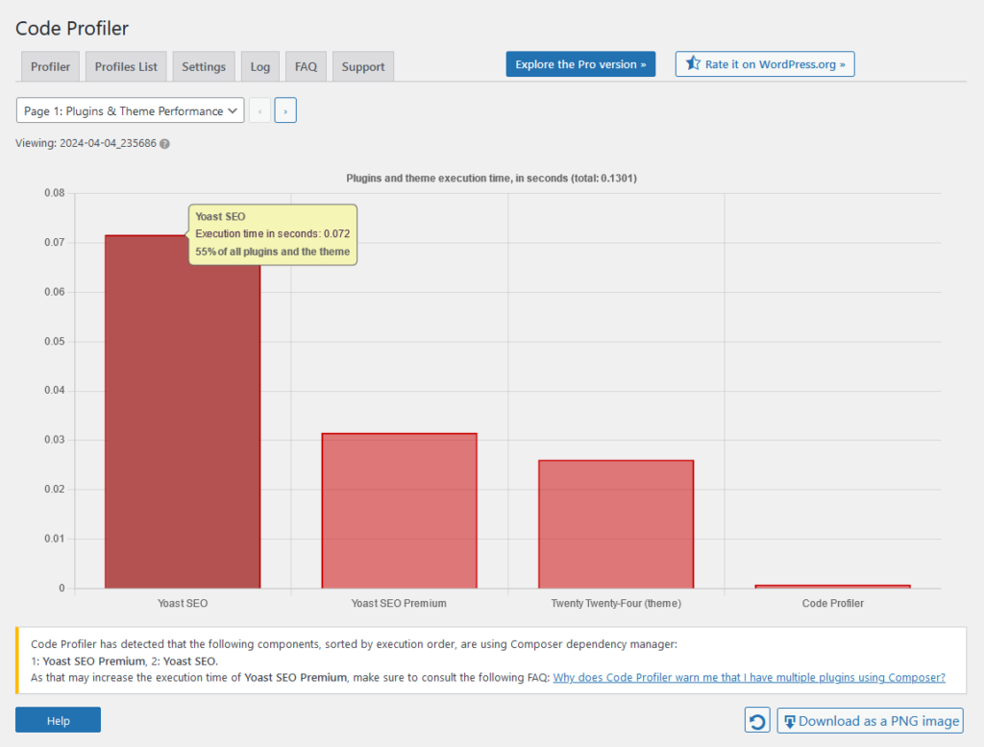984x747 pixels.
Task: Click the Code Profiler page heading
Action: coord(72,28)
